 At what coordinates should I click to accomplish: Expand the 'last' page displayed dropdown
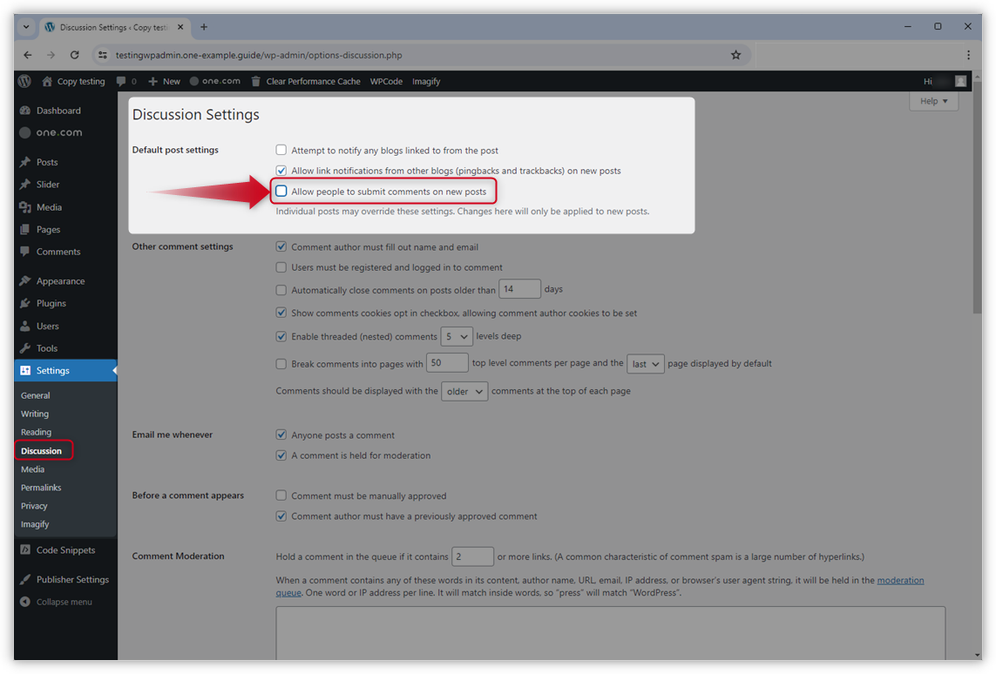coord(645,364)
